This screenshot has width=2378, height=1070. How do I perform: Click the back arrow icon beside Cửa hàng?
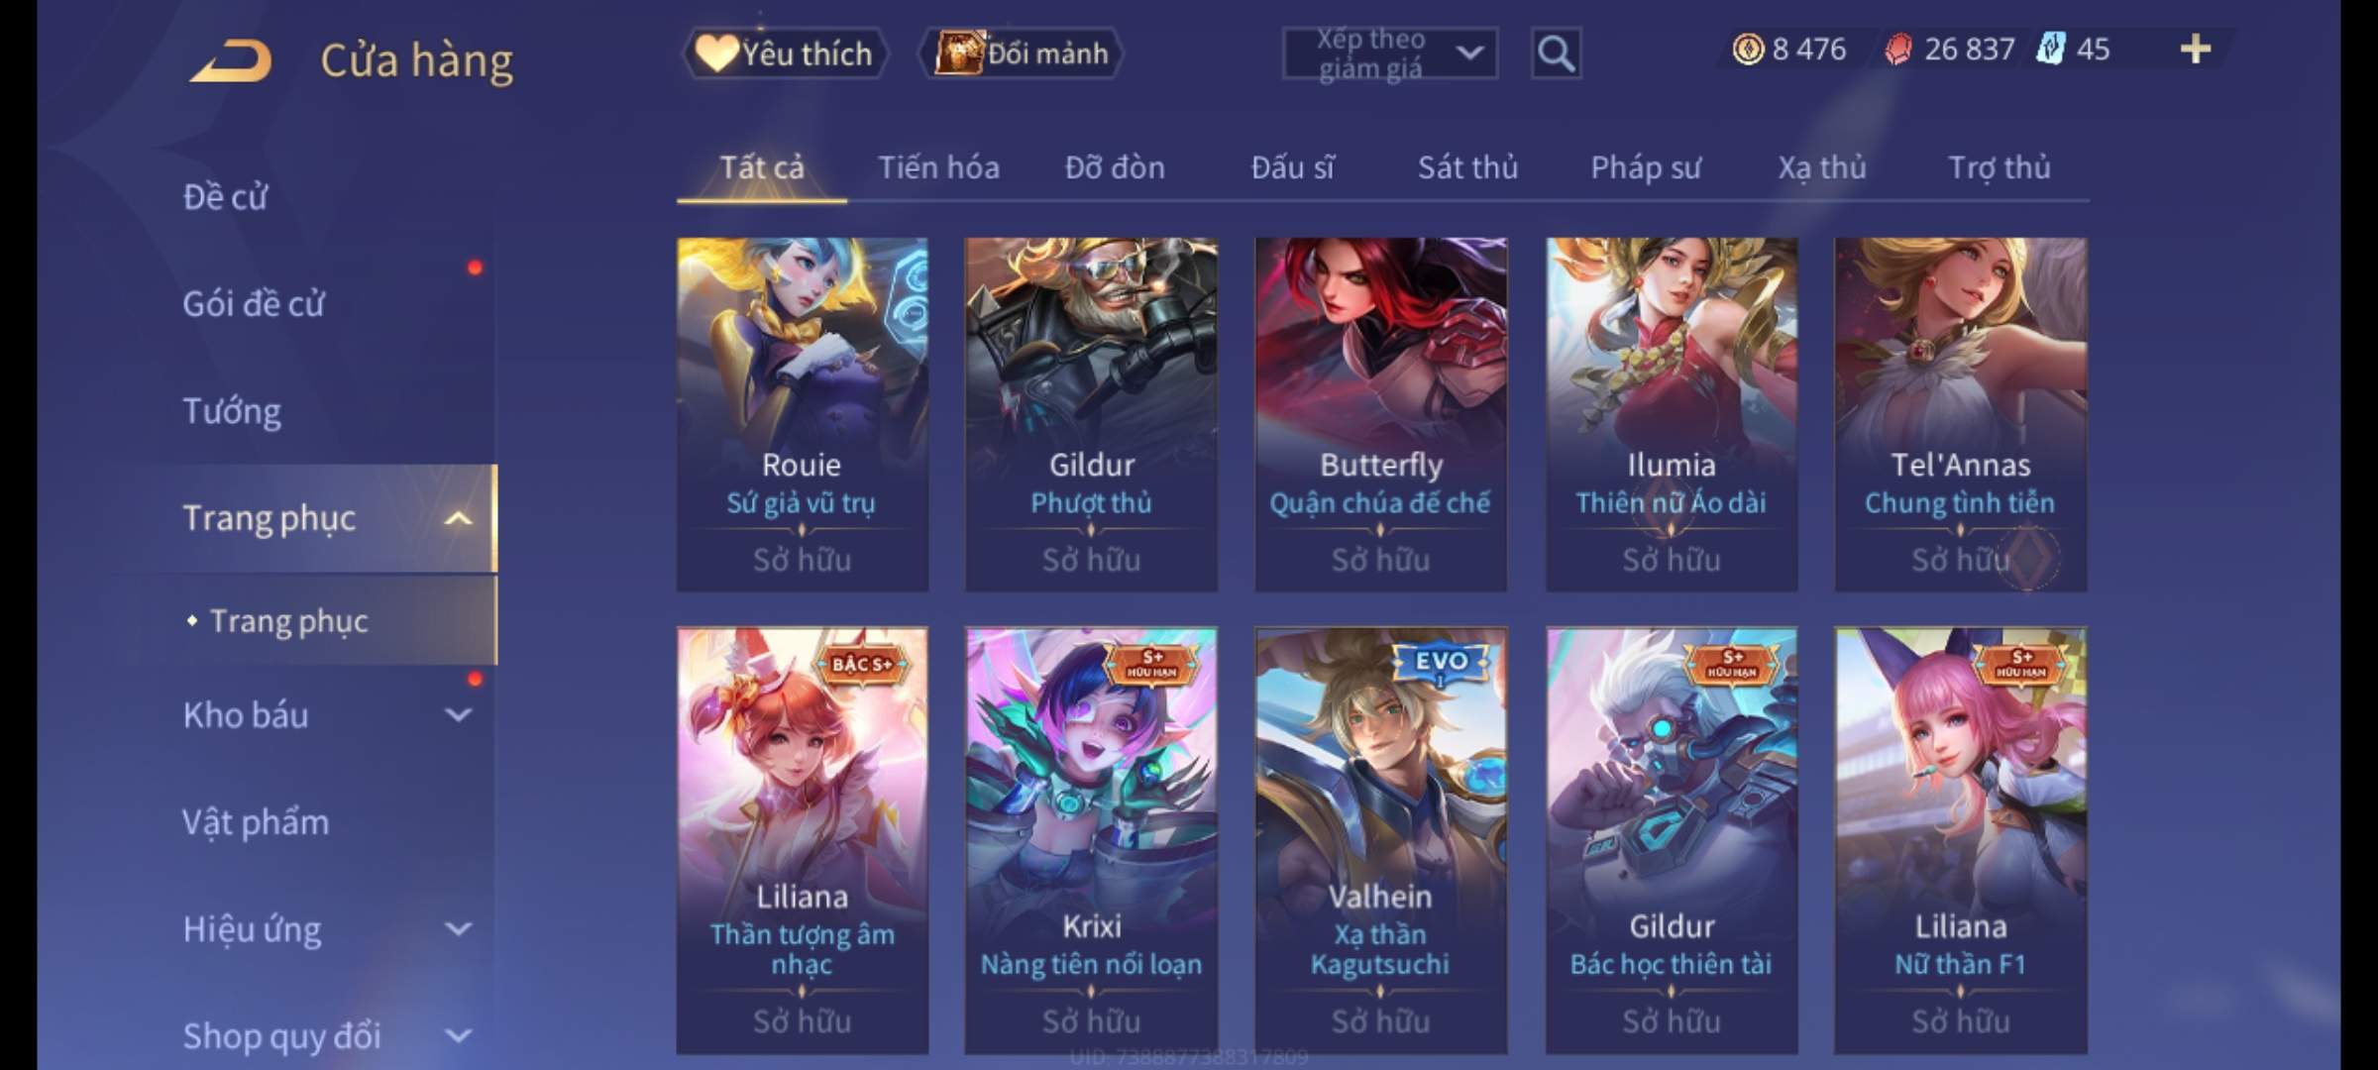pyautogui.click(x=232, y=60)
